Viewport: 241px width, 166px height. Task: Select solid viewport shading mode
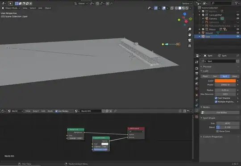click(180, 8)
